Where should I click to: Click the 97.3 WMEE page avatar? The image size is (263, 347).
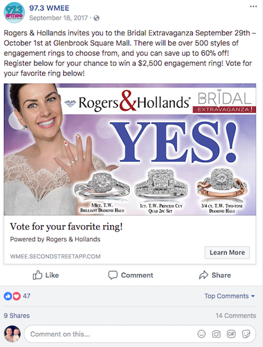point(14,13)
